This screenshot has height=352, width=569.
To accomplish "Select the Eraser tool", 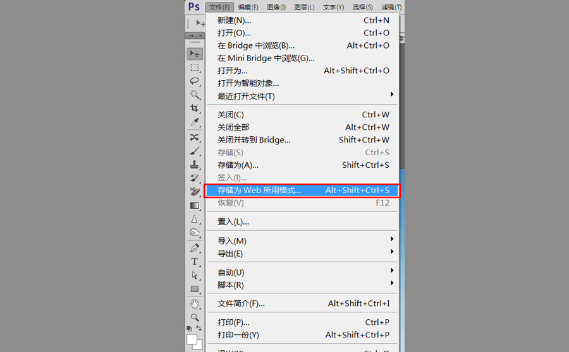I will [195, 192].
